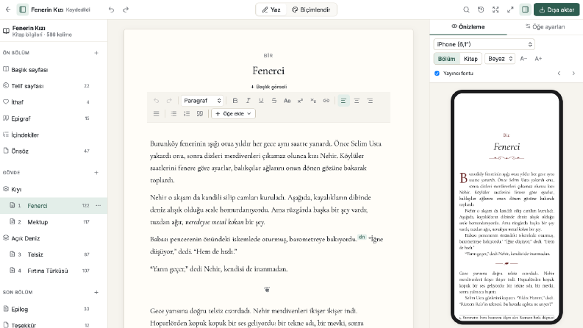Viewport: 583px width, 328px height.
Task: Decrease preview font size with A−
Action: coord(523,59)
